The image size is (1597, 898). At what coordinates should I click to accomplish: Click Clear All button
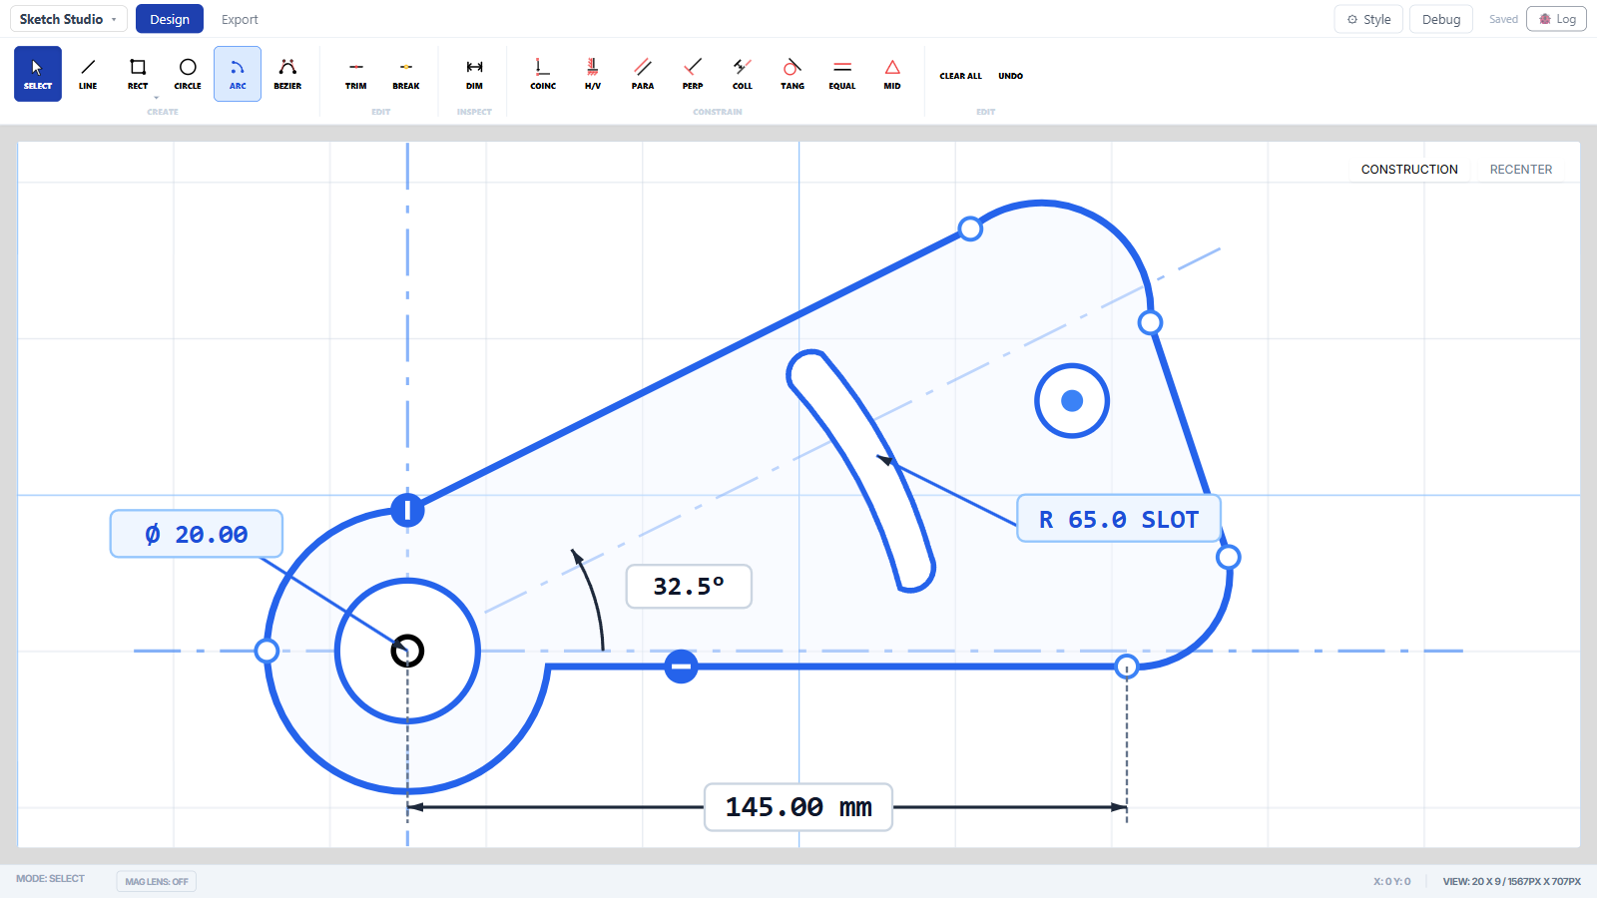click(x=960, y=76)
